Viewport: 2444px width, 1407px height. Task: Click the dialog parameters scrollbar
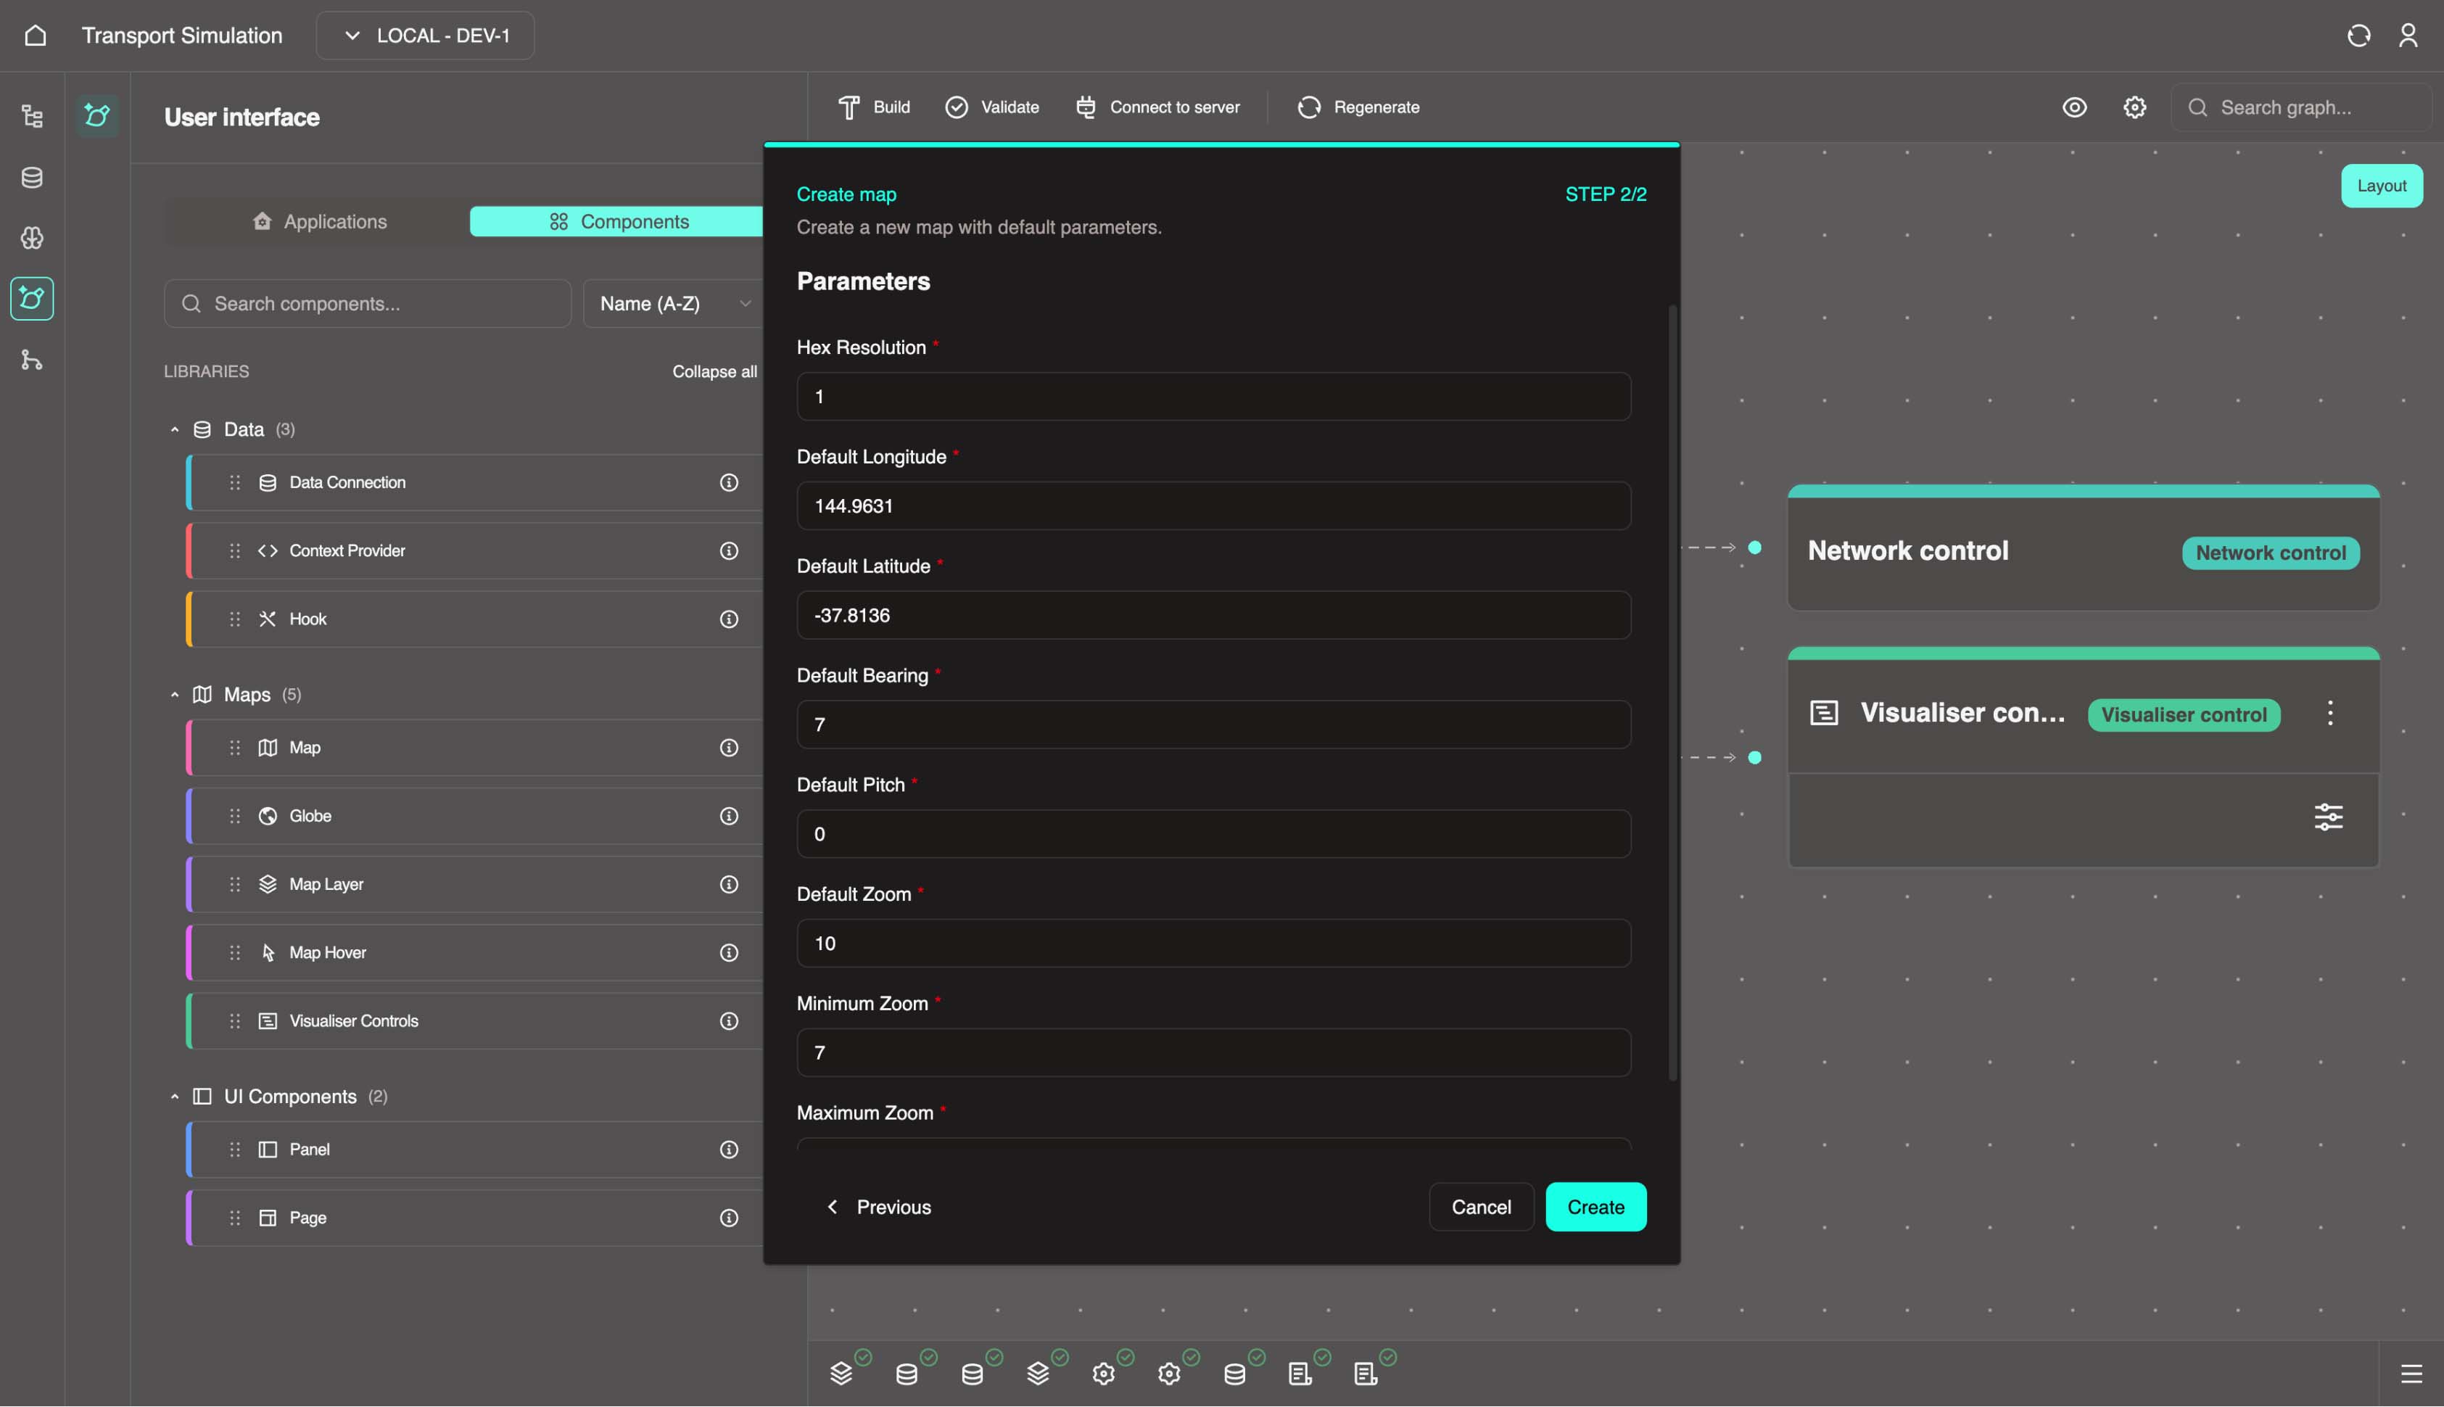pos(1672,693)
